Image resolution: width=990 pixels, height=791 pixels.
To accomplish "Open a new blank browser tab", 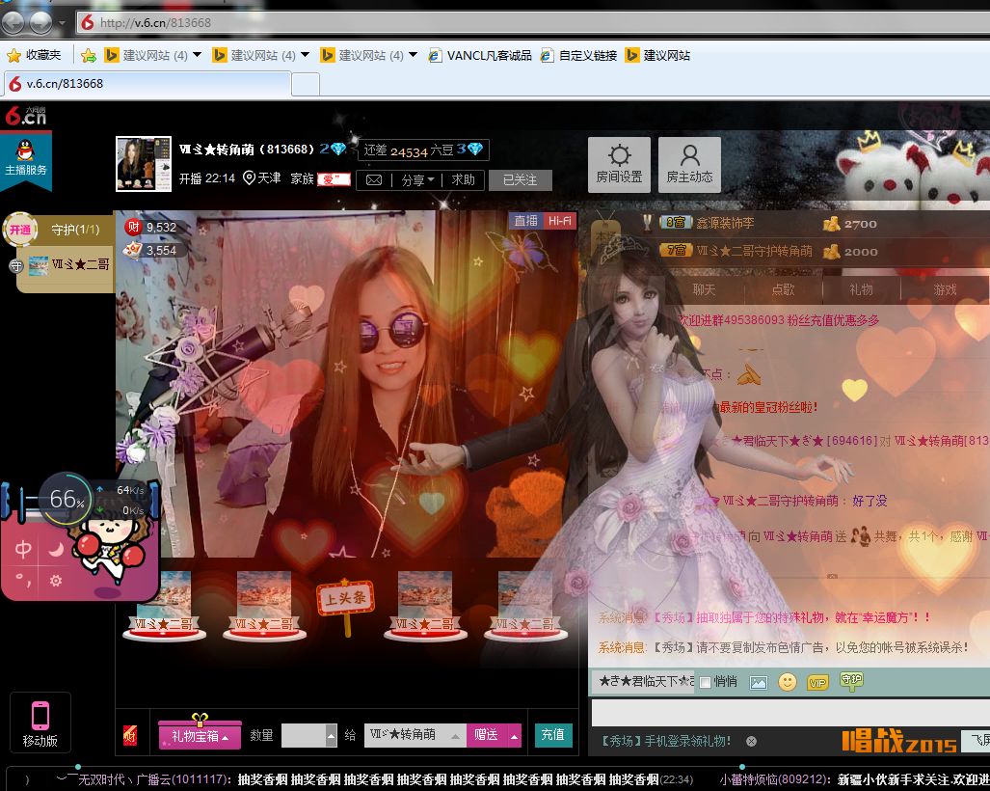I will [306, 84].
